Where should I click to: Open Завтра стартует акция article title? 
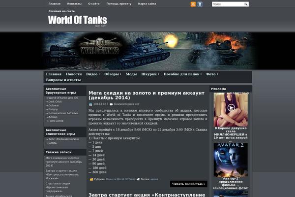tap(147, 195)
